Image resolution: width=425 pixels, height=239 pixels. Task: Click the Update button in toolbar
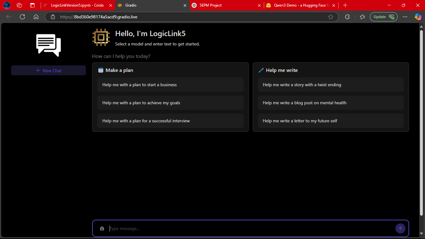(384, 17)
